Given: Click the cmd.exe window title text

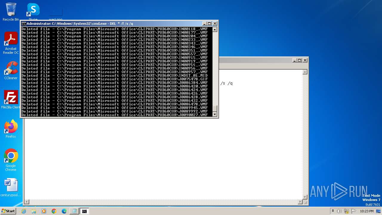Looking at the screenshot, I should coord(80,24).
